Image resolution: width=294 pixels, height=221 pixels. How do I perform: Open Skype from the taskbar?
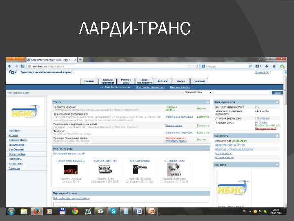pos(113,212)
